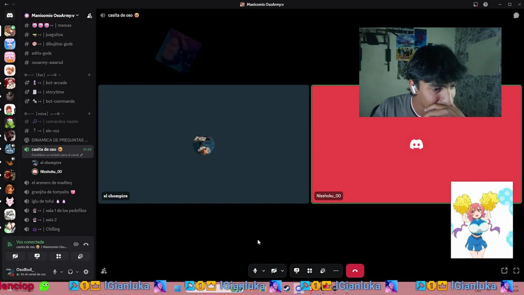This screenshot has width=524, height=295.
Task: Open the Manicomio OsoArmy:v server menu
Action: pos(55,16)
